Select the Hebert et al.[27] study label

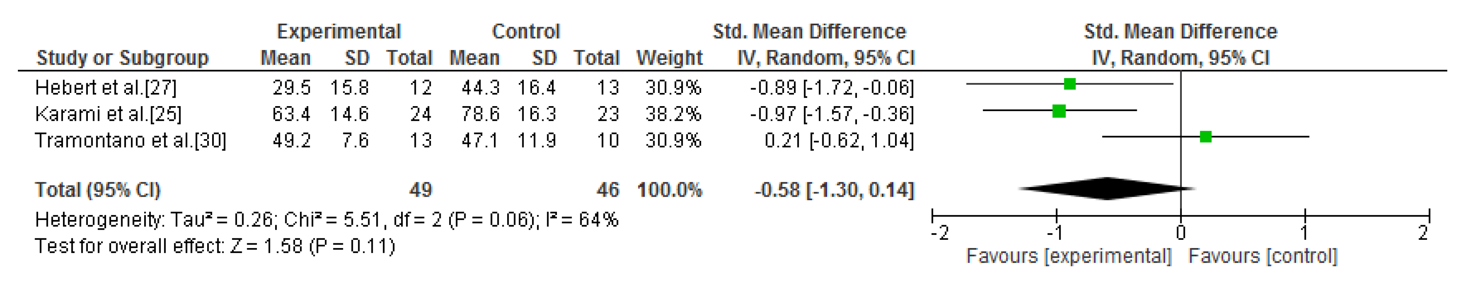point(106,87)
